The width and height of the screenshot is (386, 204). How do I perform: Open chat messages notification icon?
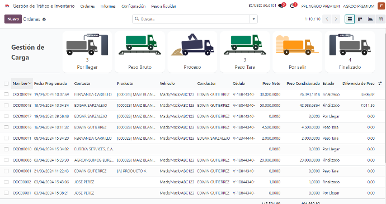click(x=281, y=6)
